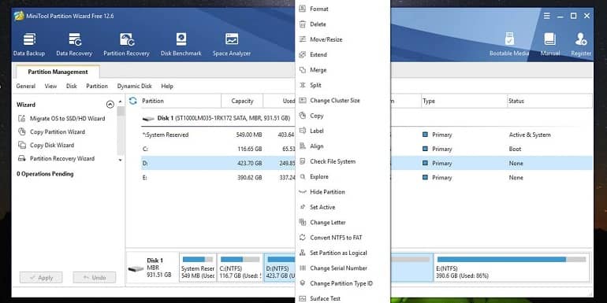Screen dimensions: 607x303
Task: Click the Copy Partition Wizard icon
Action: (22, 131)
